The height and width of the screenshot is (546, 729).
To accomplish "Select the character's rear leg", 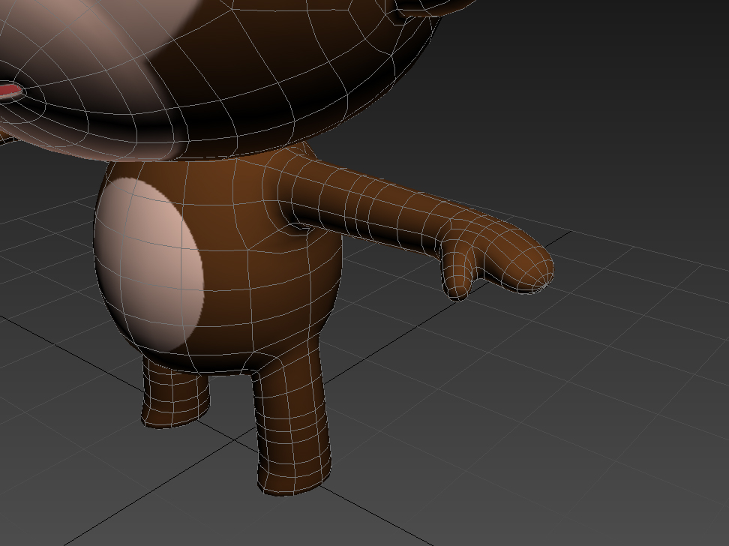I will coord(175,393).
